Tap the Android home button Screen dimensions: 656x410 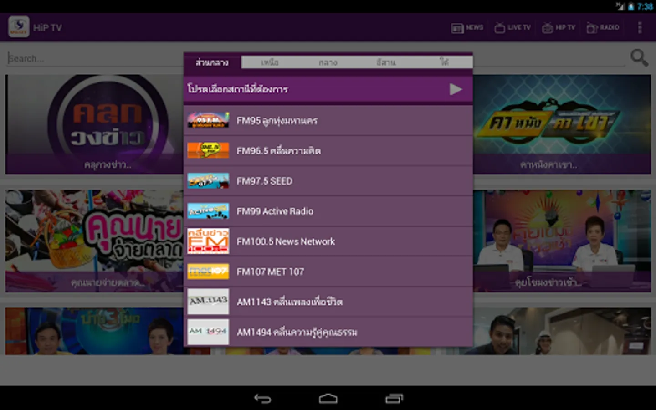328,399
